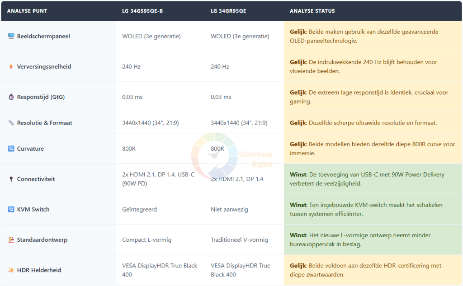Click the Beeldschermpaneel row label
The image size is (463, 286).
43,36
